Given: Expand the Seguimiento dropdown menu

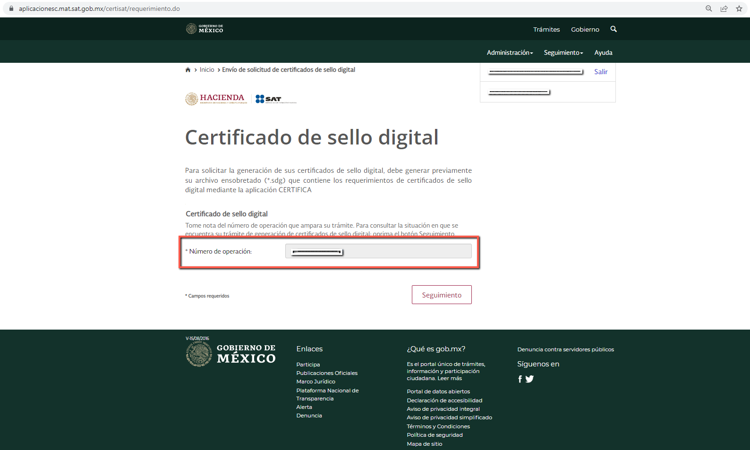Looking at the screenshot, I should point(563,53).
